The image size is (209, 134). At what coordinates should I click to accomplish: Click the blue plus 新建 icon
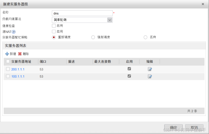coord(7,54)
